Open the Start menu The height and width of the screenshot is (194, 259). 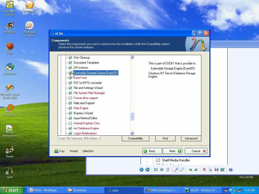point(12,190)
